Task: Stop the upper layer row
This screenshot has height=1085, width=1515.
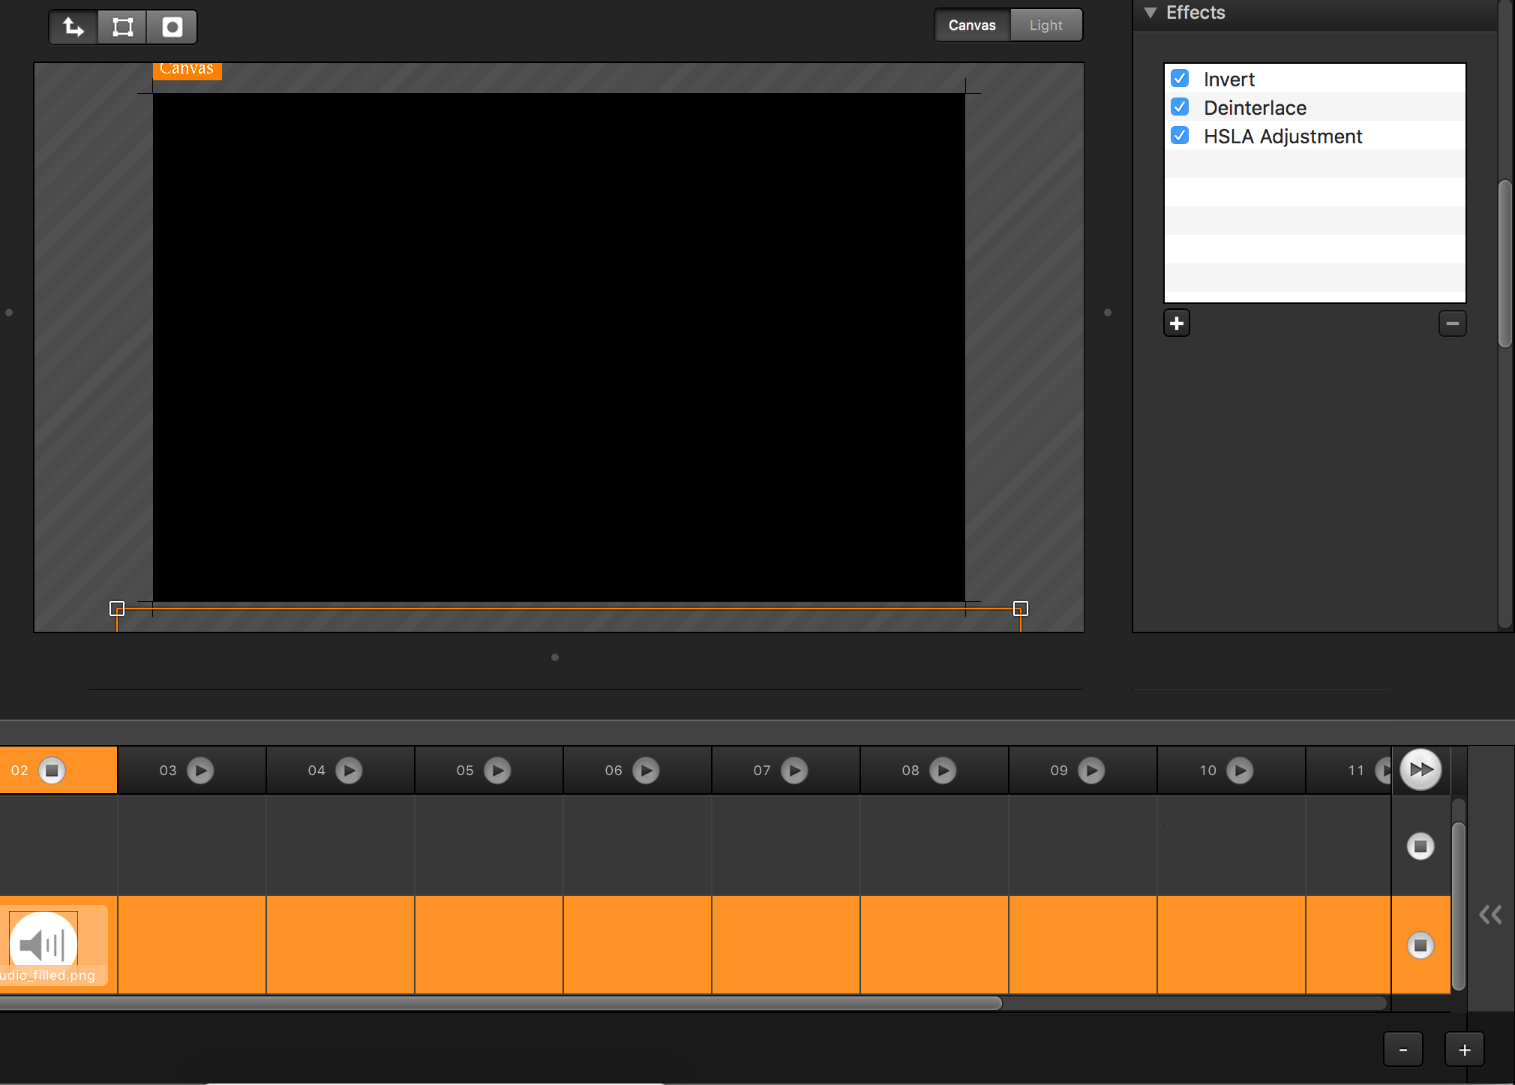Action: 1420,846
